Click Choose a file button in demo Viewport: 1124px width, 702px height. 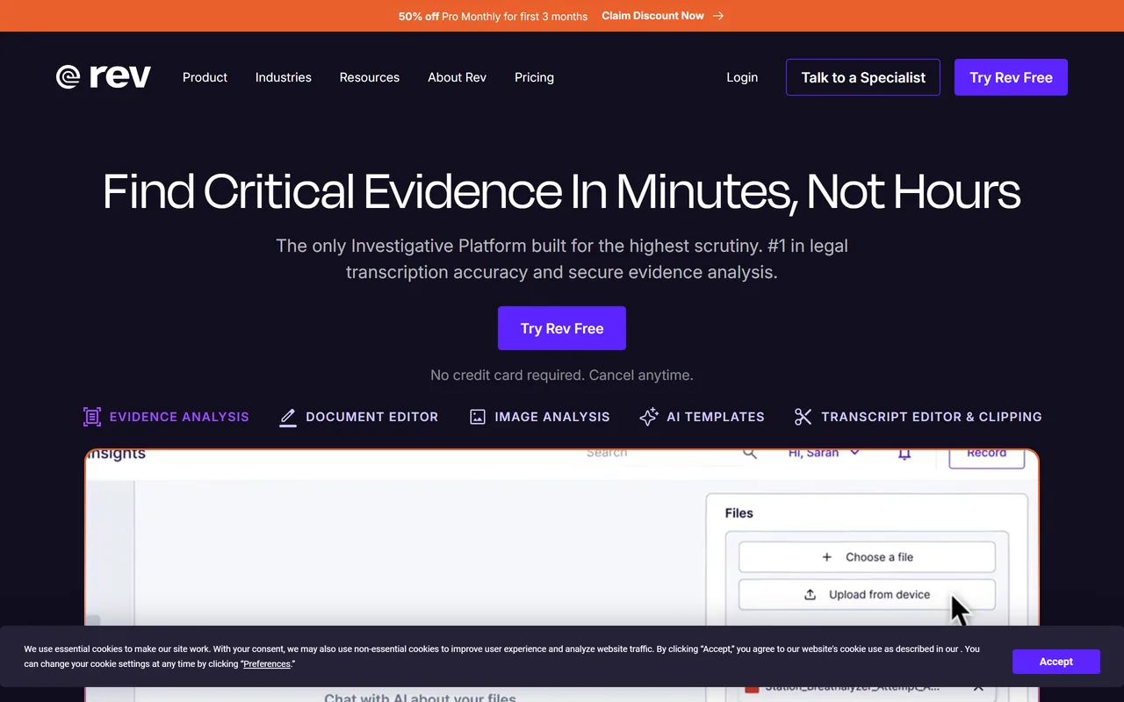click(x=867, y=557)
